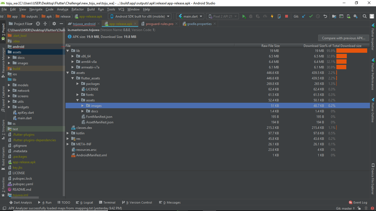Hide the Project panel with minus icon

tap(61, 24)
